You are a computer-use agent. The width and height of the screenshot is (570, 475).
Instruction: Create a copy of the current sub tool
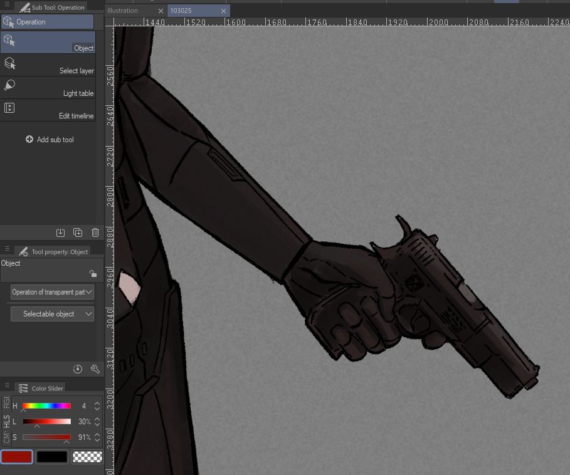(x=77, y=232)
